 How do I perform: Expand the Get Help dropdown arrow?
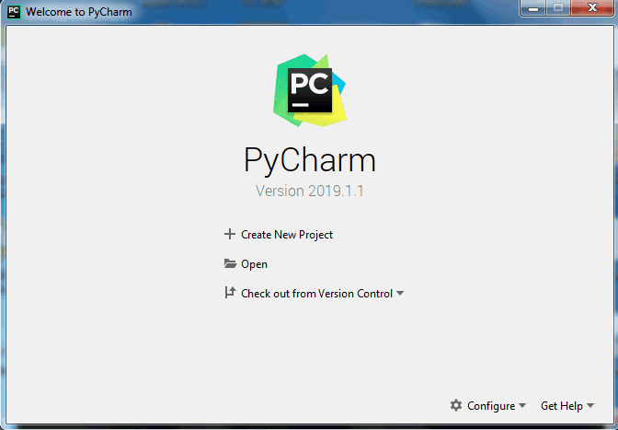coord(590,405)
